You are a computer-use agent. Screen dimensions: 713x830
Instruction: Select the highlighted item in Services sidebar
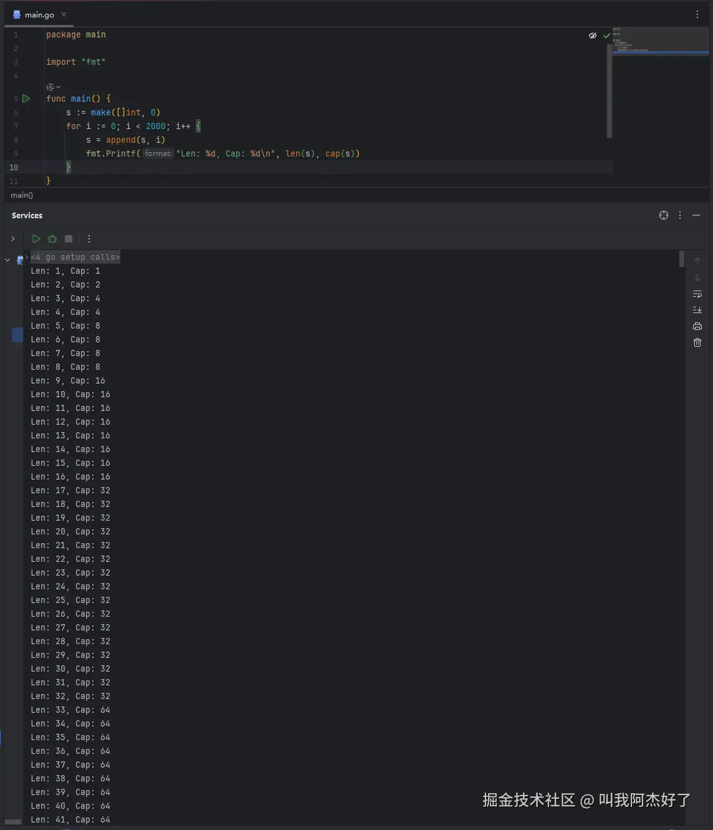pos(17,335)
